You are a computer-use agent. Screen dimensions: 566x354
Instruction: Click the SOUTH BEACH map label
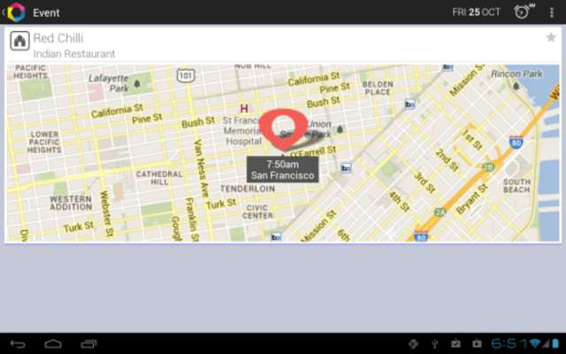click(x=516, y=186)
